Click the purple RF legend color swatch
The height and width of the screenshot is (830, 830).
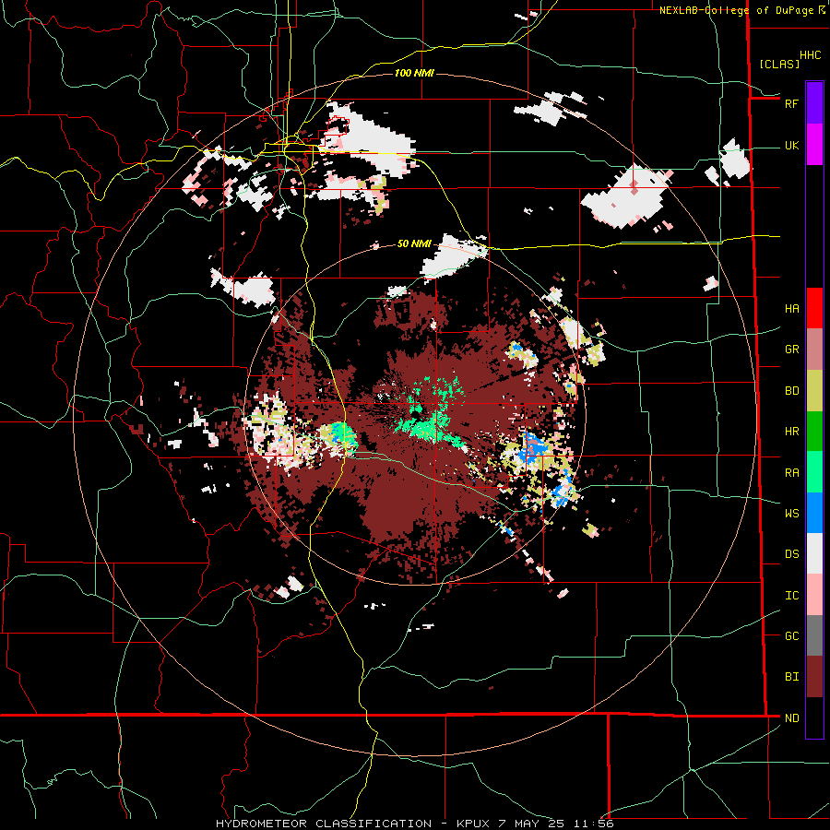814,103
